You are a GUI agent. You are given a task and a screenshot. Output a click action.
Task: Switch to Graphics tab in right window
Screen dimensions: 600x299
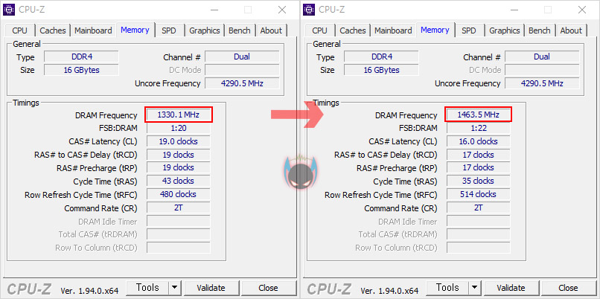504,30
